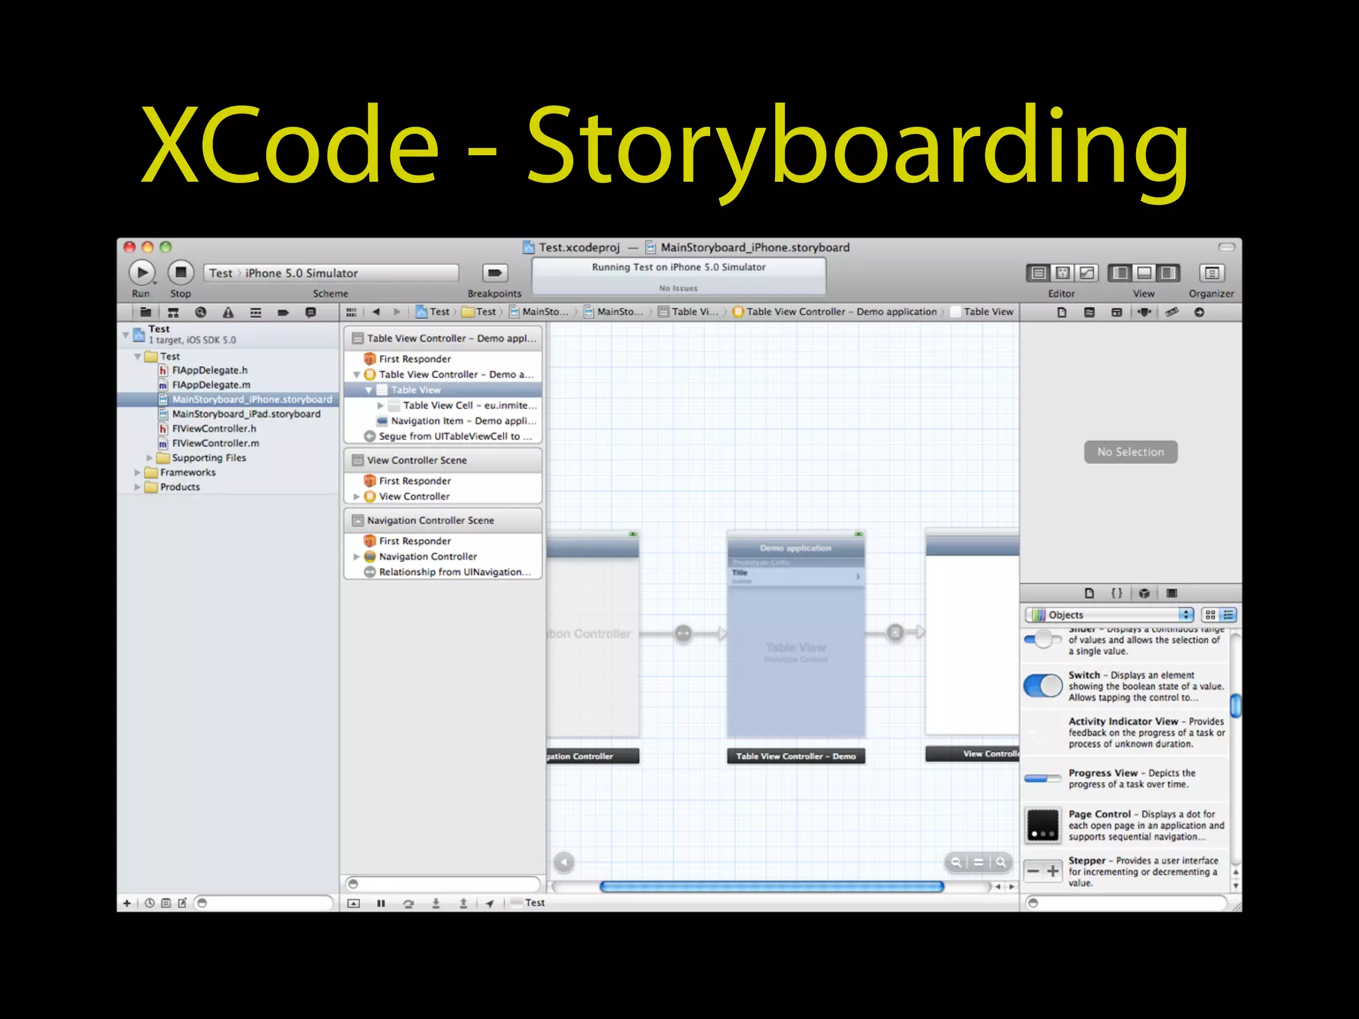Open FIViewController.m file
This screenshot has height=1019, width=1359.
pos(216,443)
